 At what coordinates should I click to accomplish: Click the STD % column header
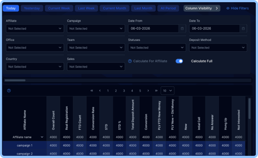(119, 125)
